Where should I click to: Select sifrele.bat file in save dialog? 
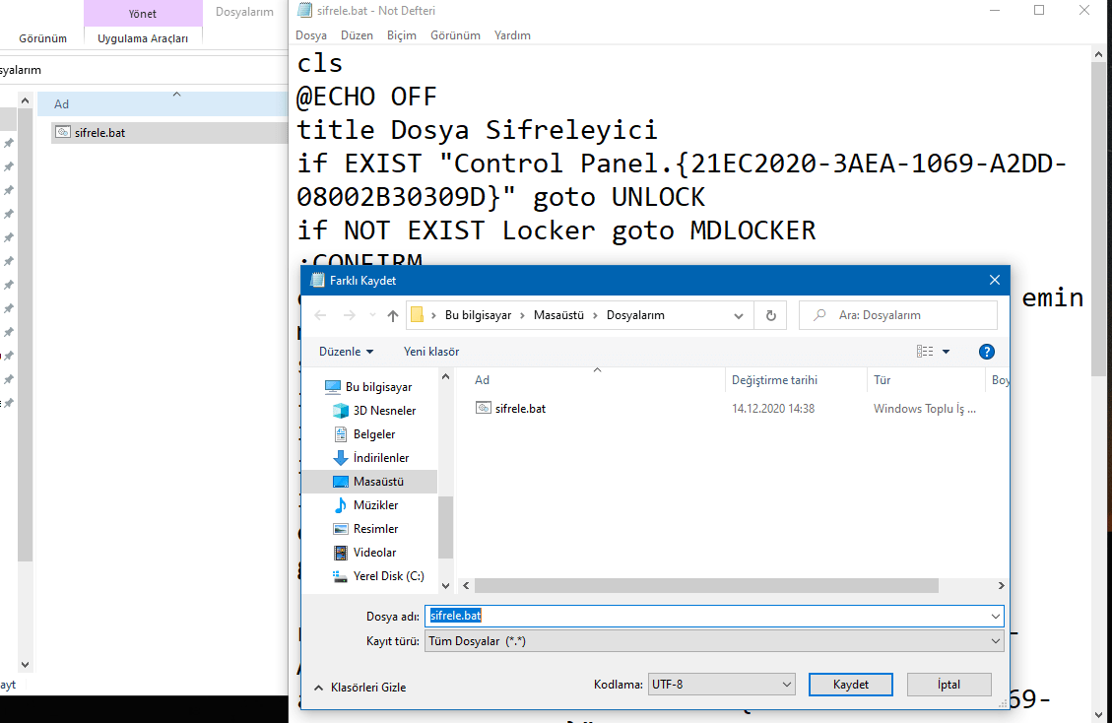[x=520, y=409]
